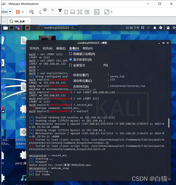The width and height of the screenshot is (176, 185).
Task: Open the file manager from the Kali panel
Action: pos(5,28)
